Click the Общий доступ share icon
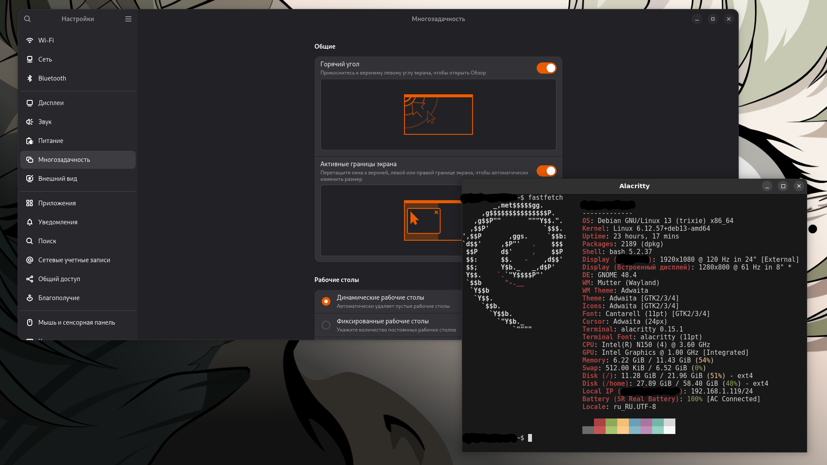This screenshot has height=465, width=827. coord(30,279)
